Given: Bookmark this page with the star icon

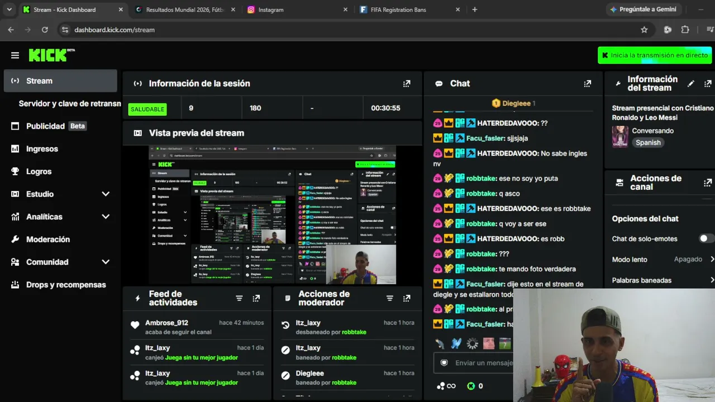Looking at the screenshot, I should [x=644, y=30].
